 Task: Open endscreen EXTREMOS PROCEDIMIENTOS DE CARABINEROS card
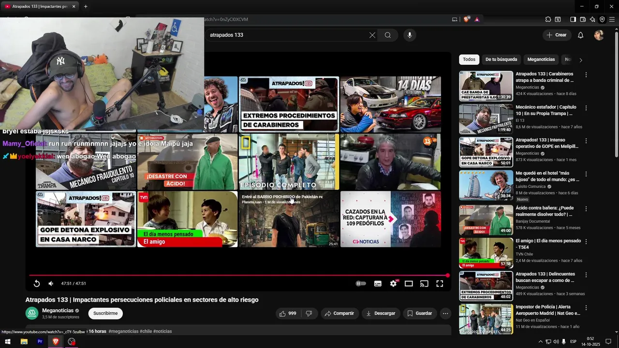point(289,104)
